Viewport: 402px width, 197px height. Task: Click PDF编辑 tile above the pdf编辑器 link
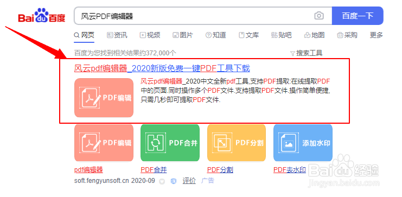coord(104,143)
